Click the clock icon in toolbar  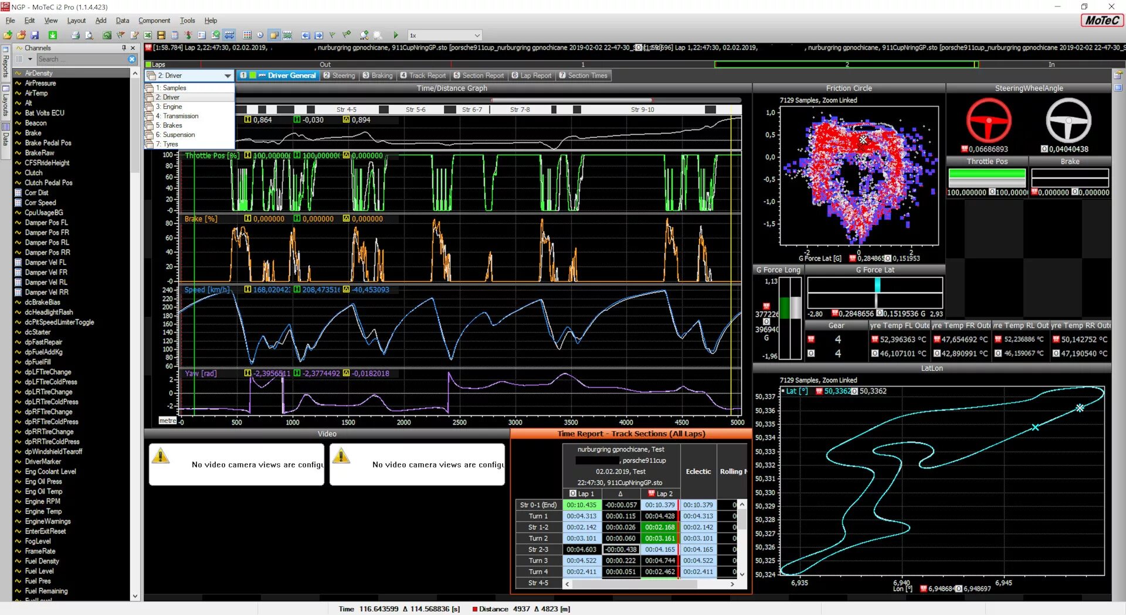260,35
